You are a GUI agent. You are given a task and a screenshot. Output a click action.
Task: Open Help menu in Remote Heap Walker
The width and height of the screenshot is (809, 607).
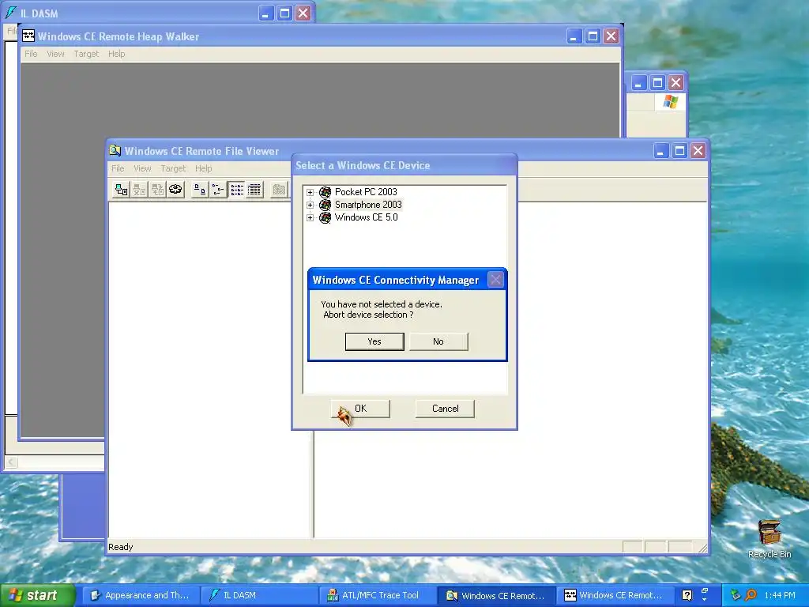(x=117, y=54)
